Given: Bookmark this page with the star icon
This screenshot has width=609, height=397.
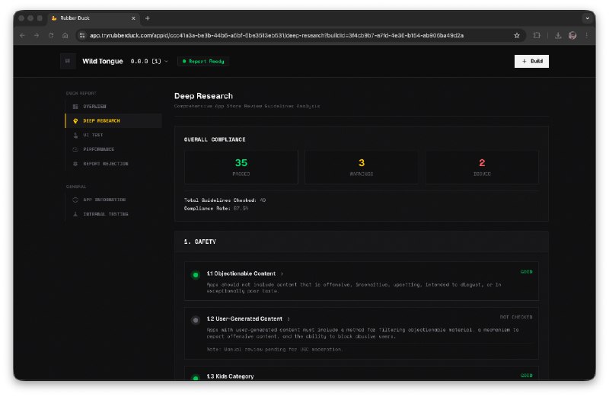Looking at the screenshot, I should pos(517,35).
